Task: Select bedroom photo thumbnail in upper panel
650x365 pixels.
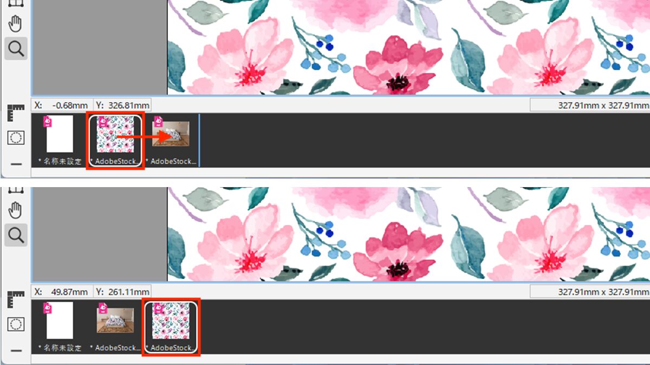Action: coord(171,134)
